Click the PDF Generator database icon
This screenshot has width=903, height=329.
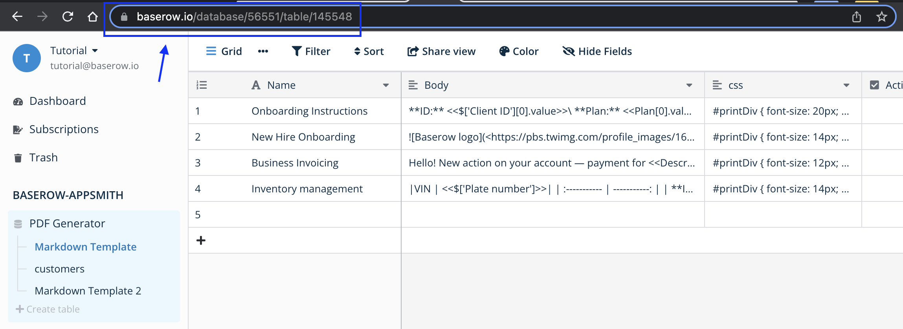pyautogui.click(x=18, y=224)
